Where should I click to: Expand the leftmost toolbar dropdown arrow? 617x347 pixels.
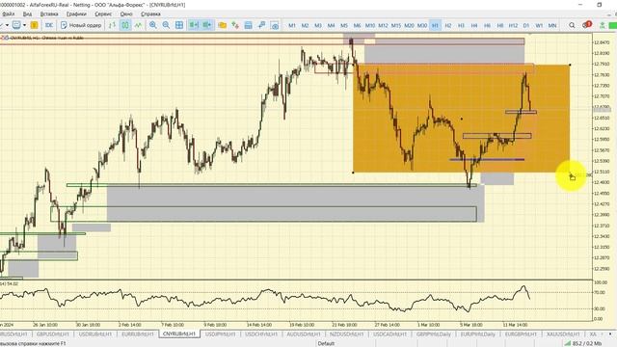point(7,25)
